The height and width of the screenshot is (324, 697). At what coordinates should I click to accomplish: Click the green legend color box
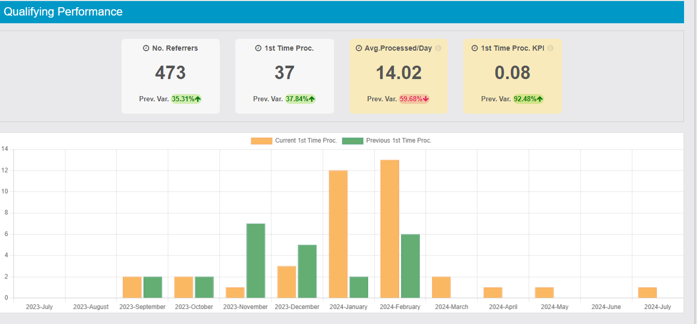(x=353, y=141)
